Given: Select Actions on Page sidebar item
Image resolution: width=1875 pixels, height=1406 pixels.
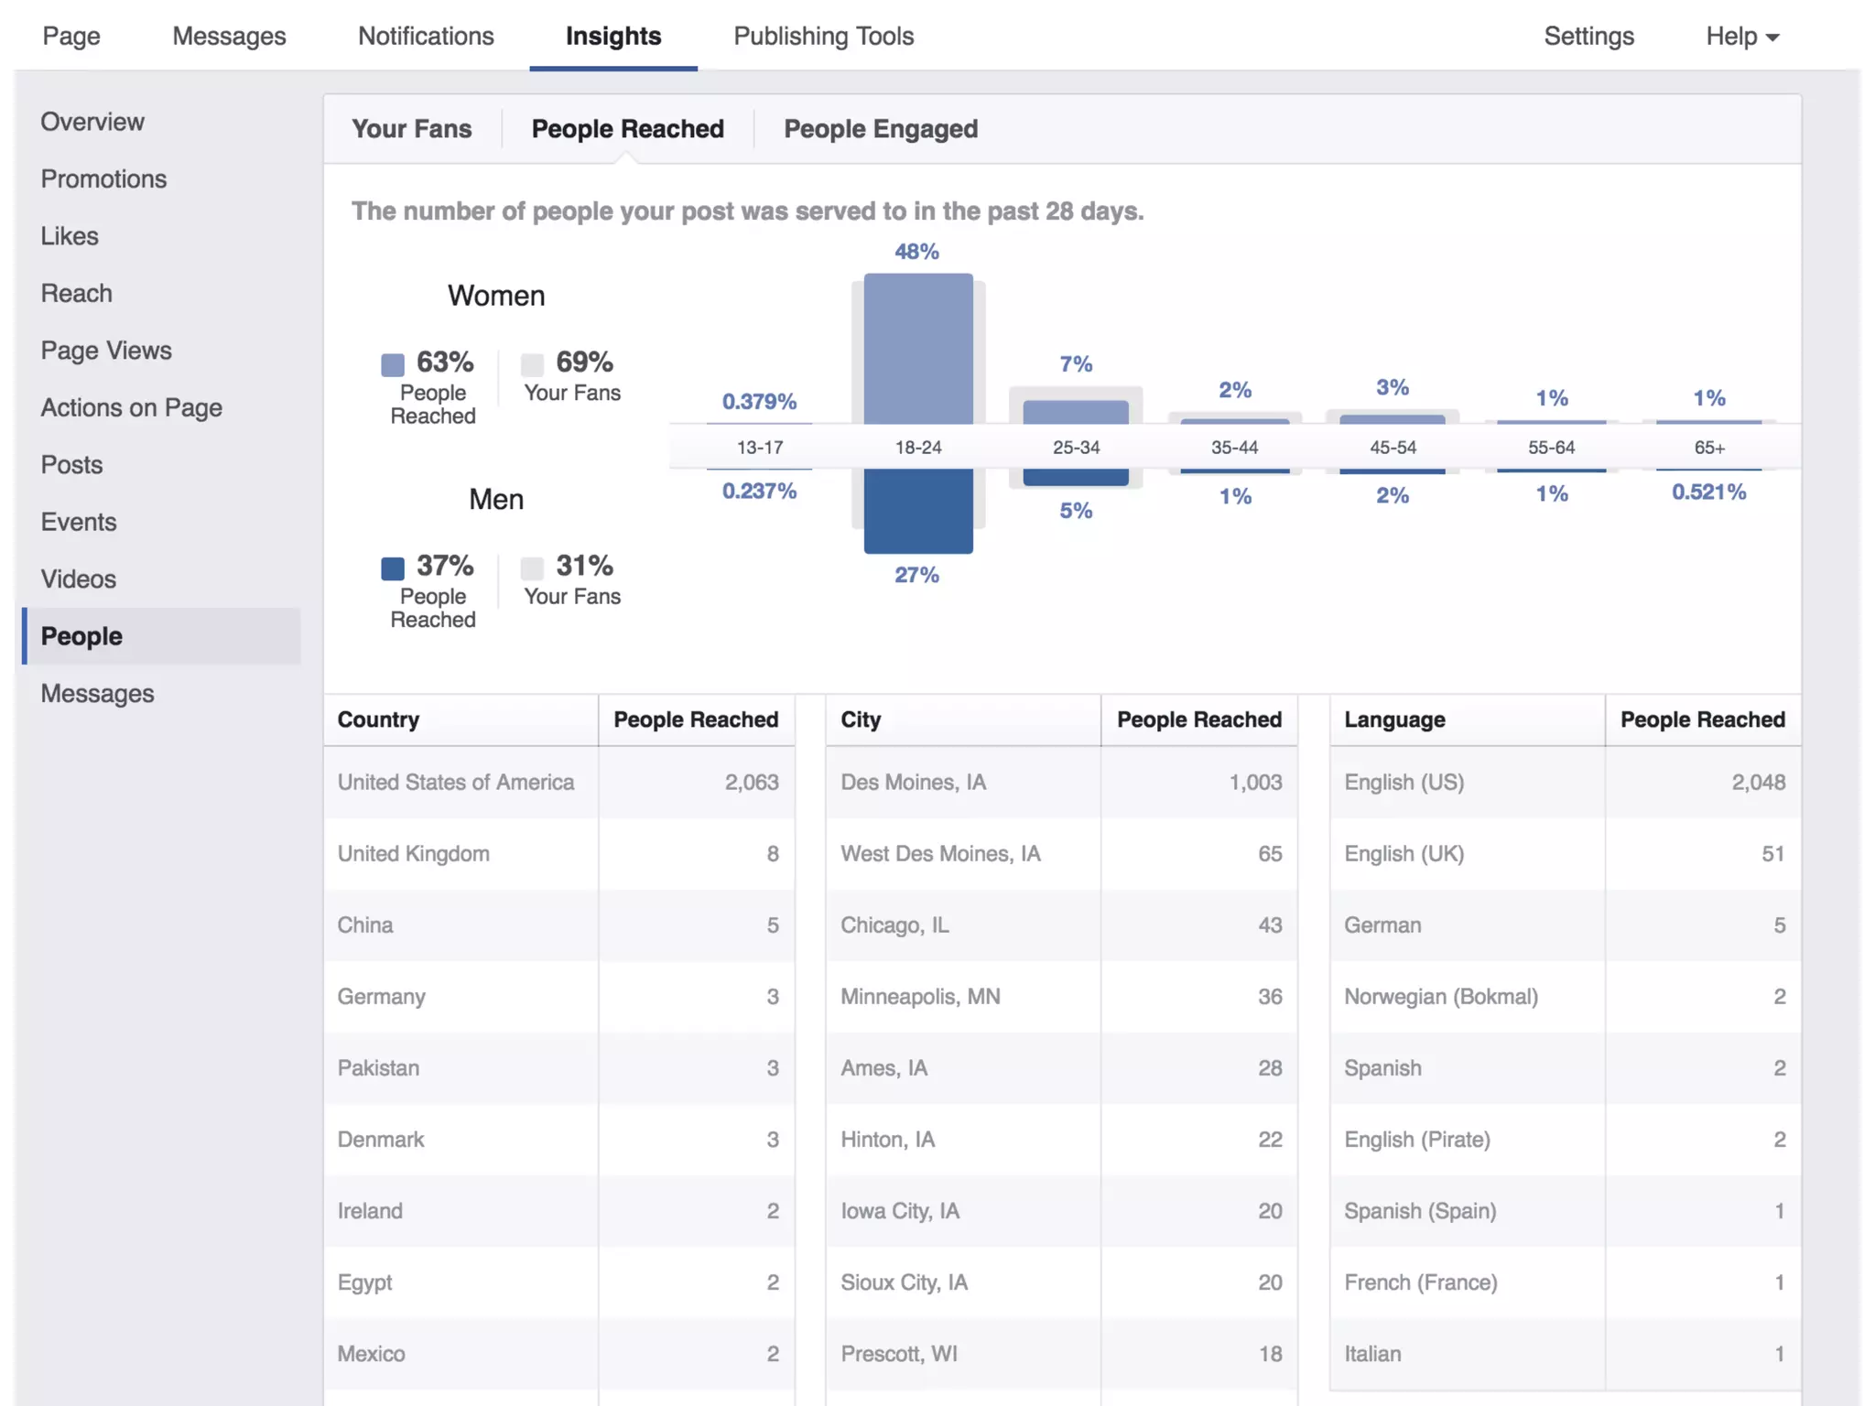Looking at the screenshot, I should 132,408.
